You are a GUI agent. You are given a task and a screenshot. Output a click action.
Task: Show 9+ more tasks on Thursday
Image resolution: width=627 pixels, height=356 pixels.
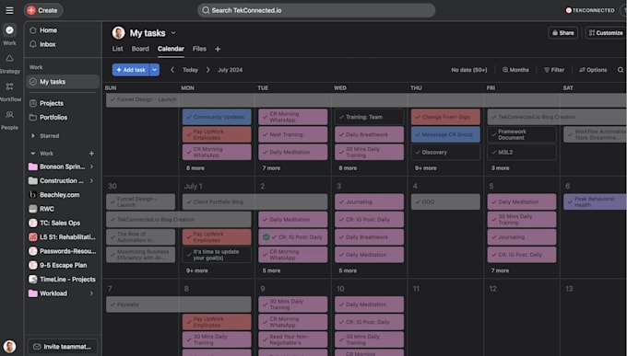tap(425, 168)
